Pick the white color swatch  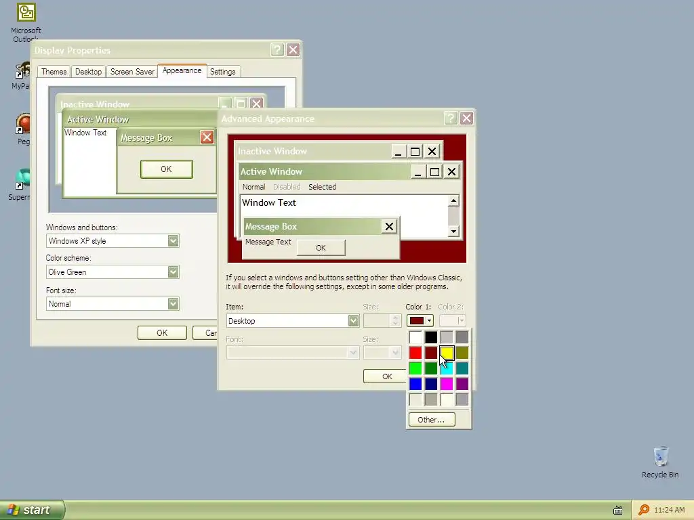[x=415, y=337]
